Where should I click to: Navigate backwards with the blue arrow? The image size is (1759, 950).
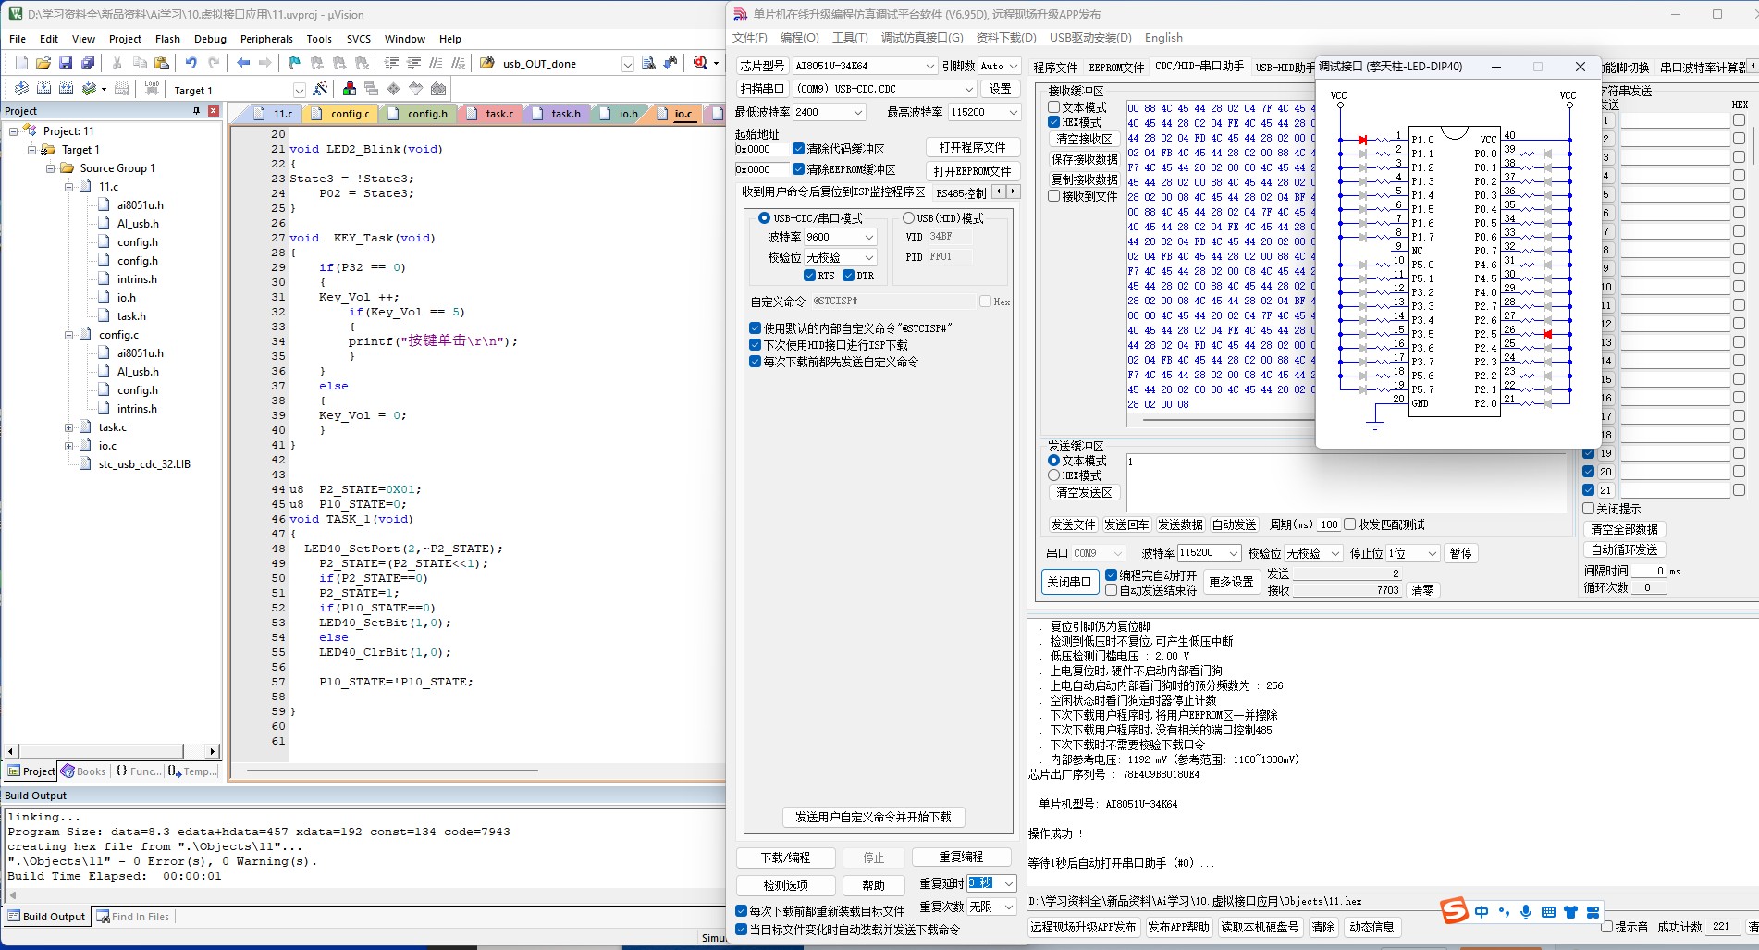tap(243, 63)
